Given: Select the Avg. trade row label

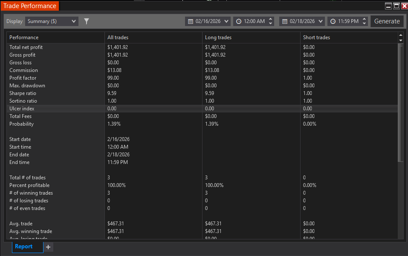Looking at the screenshot, I should (21, 224).
